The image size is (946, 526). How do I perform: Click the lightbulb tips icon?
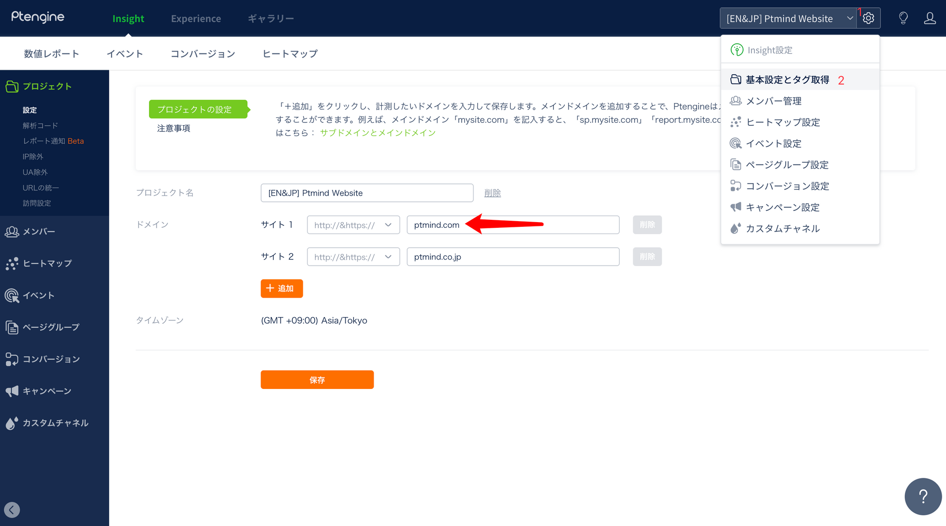pos(903,18)
